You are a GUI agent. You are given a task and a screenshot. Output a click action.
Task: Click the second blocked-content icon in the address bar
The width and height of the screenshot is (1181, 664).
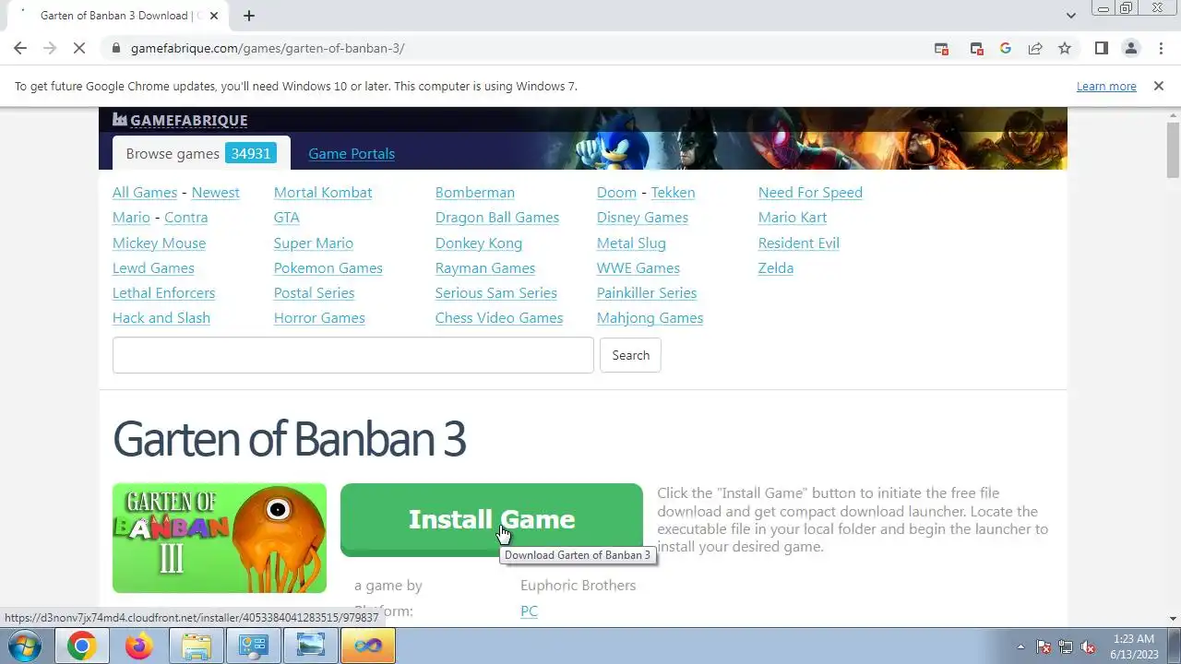(x=976, y=48)
